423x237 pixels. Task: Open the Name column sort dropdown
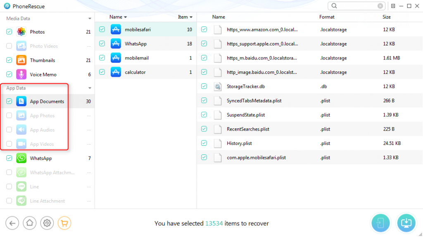coord(126,17)
